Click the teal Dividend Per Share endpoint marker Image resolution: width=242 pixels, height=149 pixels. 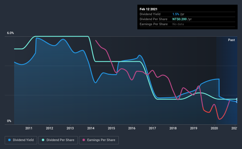237,99
